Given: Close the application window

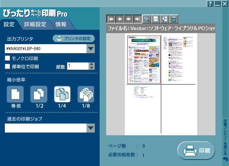Looking at the screenshot, I should 225,3.
